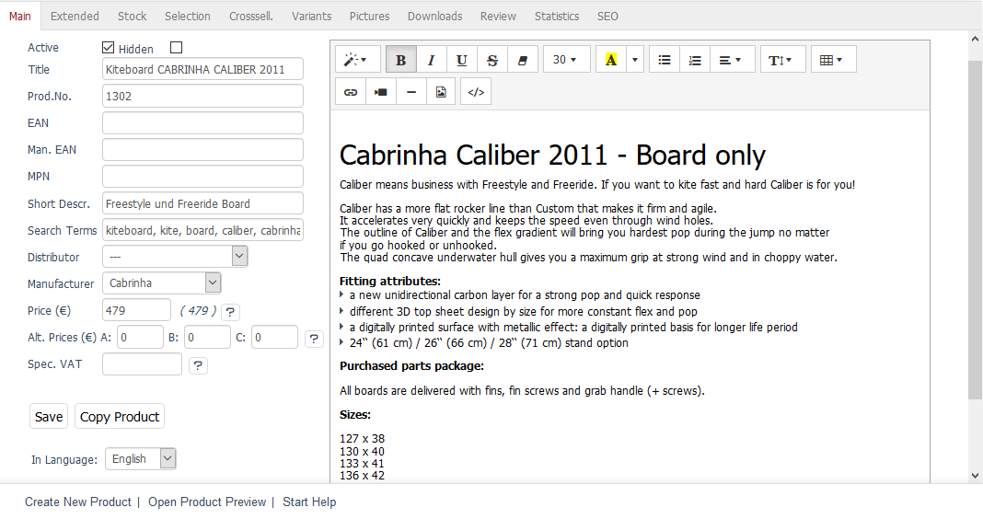Expand the text color options arrow
983x519 pixels.
click(x=635, y=60)
